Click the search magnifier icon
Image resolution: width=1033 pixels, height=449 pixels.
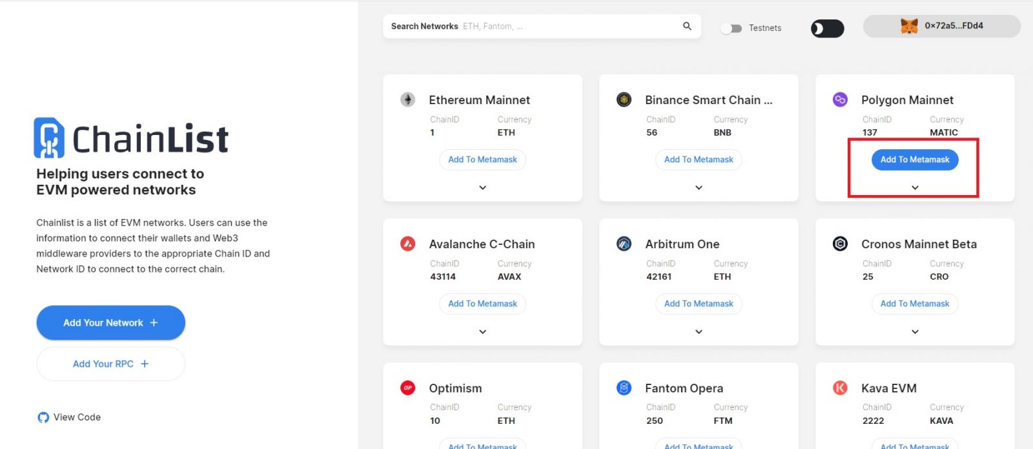(687, 26)
